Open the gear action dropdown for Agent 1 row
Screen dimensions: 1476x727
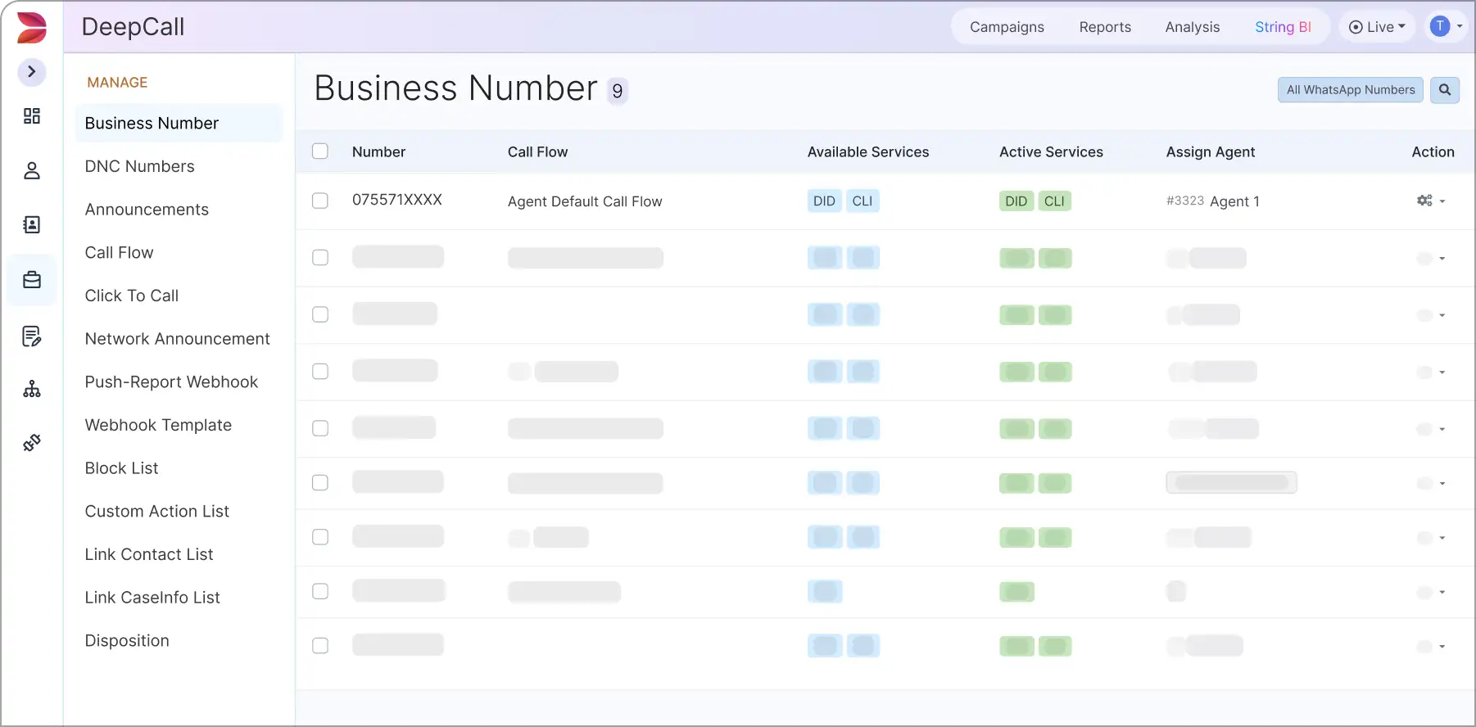tap(1430, 201)
